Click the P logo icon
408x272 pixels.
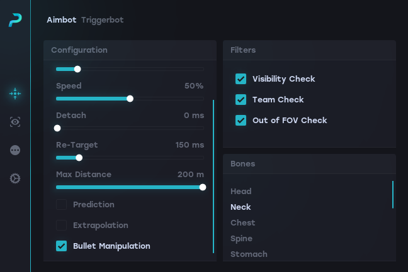pos(15,20)
